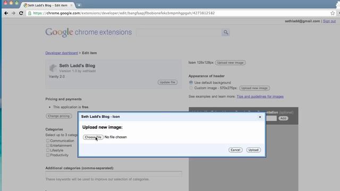Click the sethladd@gmail.com account text
The height and width of the screenshot is (191, 340).
[302, 21]
